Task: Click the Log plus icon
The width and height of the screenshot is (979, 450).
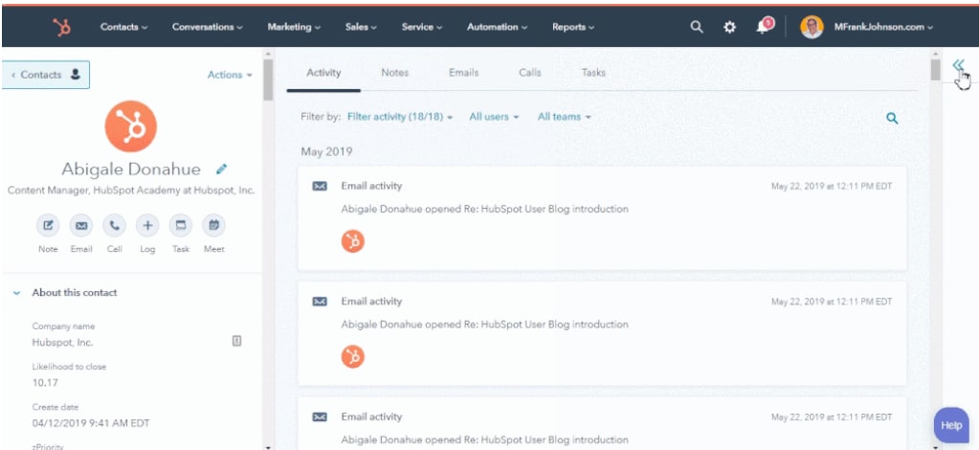Action: pos(147,226)
